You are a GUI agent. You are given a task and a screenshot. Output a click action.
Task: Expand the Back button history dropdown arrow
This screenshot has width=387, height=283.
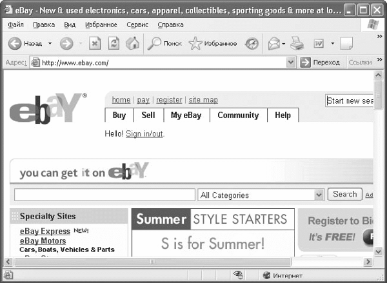[49, 44]
